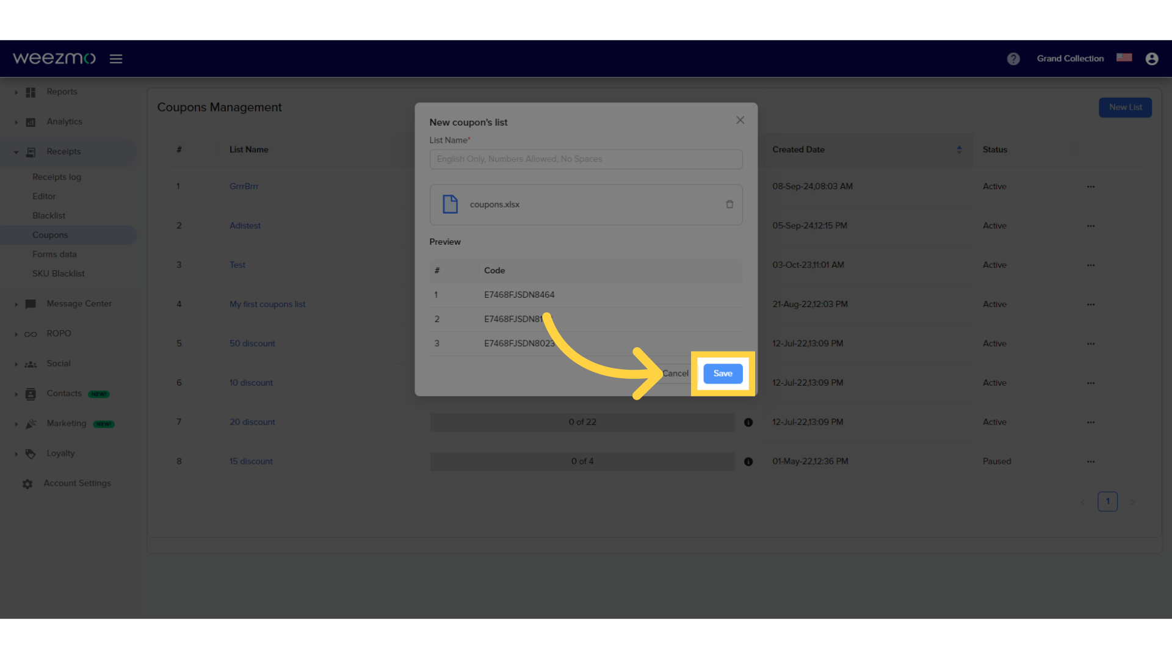Viewport: 1172px width, 659px height.
Task: Click the Weezmo logo
Action: [x=54, y=58]
